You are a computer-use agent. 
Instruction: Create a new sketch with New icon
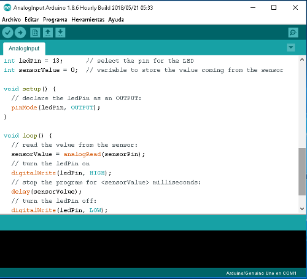[x=35, y=33]
